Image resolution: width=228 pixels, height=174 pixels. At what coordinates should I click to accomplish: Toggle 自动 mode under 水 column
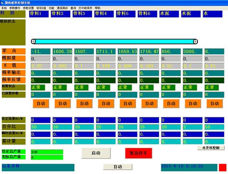[215, 104]
